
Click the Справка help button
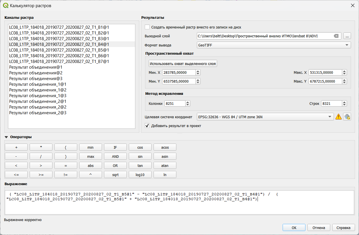(x=343, y=228)
